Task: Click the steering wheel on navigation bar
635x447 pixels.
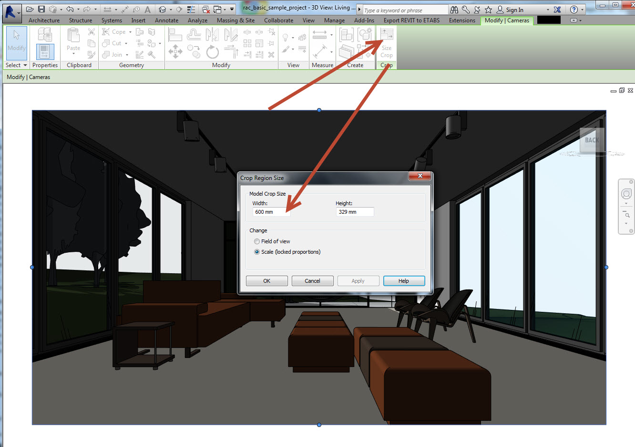Action: coord(626,194)
